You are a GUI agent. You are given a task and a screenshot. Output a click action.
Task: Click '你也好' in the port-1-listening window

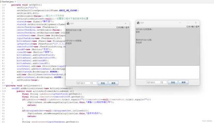[139, 43]
